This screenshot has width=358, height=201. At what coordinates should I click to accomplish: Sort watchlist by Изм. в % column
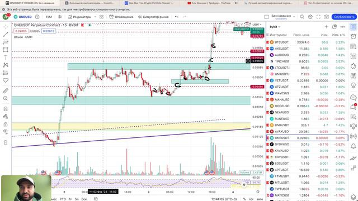pos(338,35)
